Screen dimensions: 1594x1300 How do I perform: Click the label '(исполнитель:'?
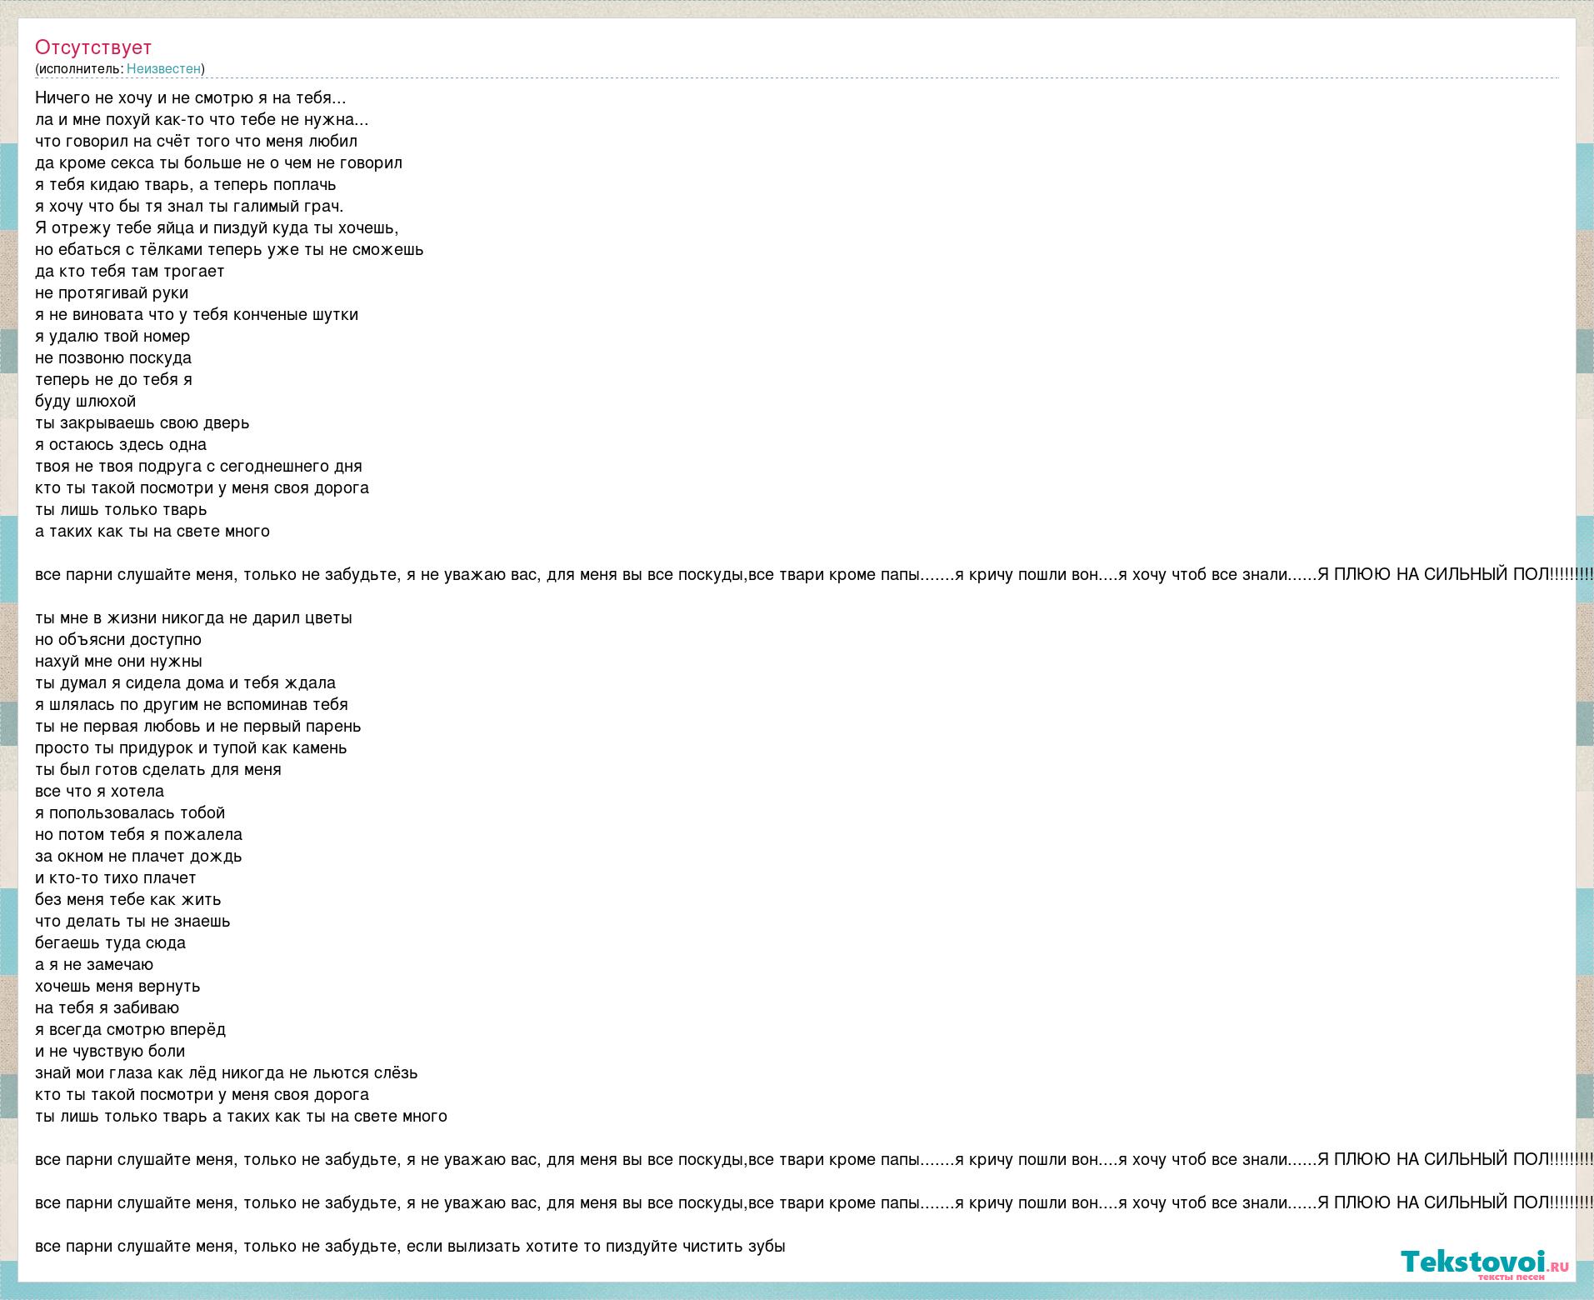(79, 68)
